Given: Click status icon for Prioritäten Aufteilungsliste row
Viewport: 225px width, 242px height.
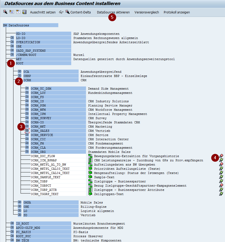Looking at the screenshot, I should tap(221, 168).
